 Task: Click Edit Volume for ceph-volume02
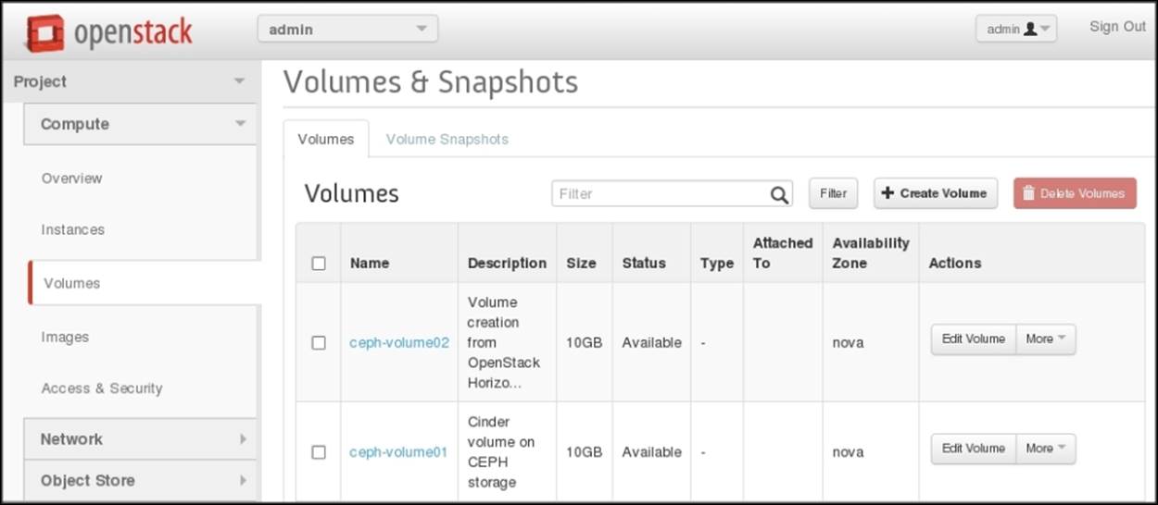point(974,339)
